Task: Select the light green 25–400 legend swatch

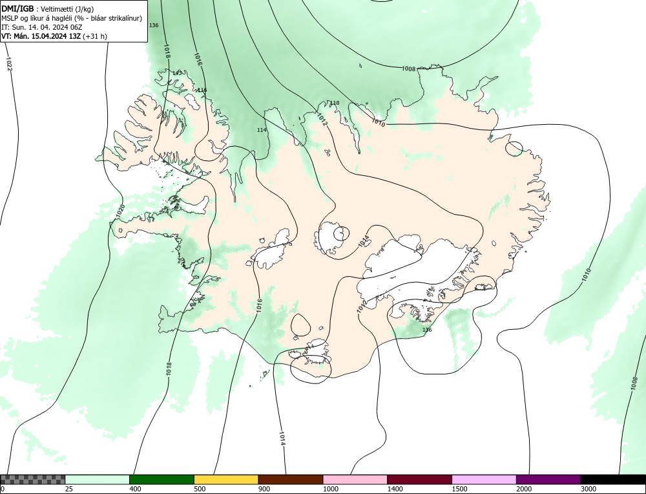Action: (98, 479)
